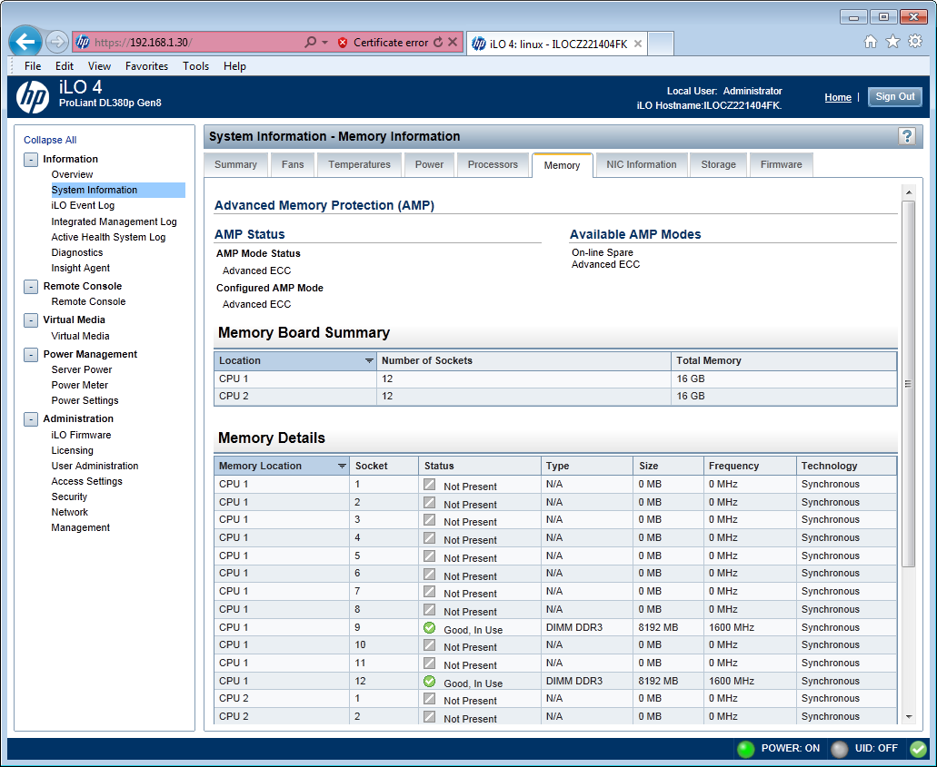Click the green POWER ON indicator

pos(746,749)
